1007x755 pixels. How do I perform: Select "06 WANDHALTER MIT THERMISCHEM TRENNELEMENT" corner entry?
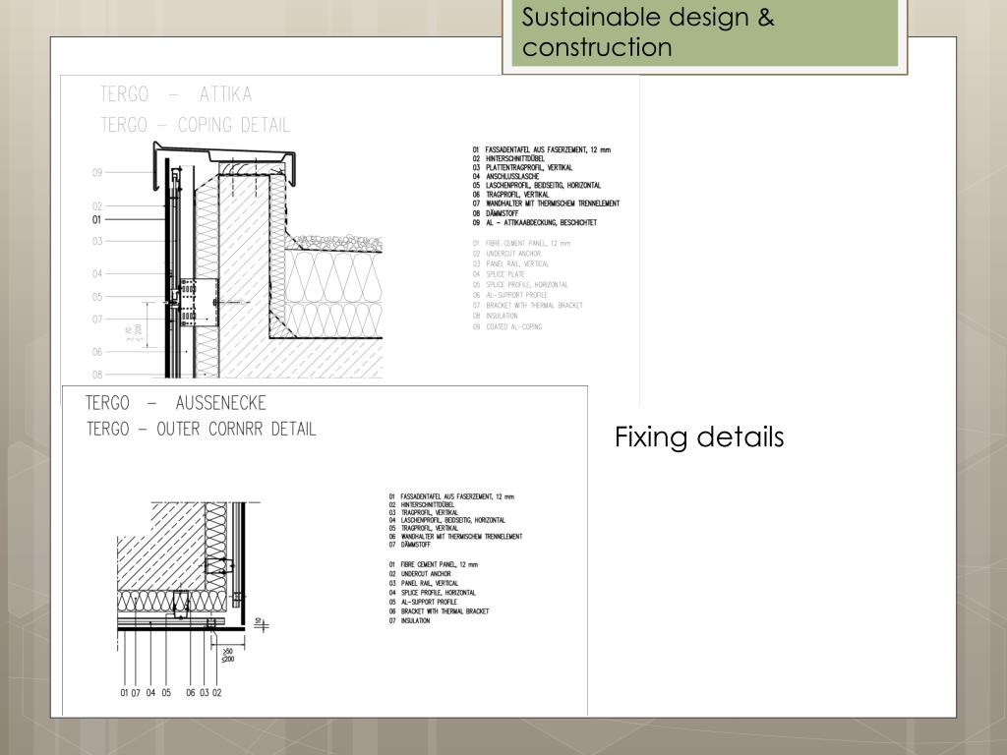[455, 537]
